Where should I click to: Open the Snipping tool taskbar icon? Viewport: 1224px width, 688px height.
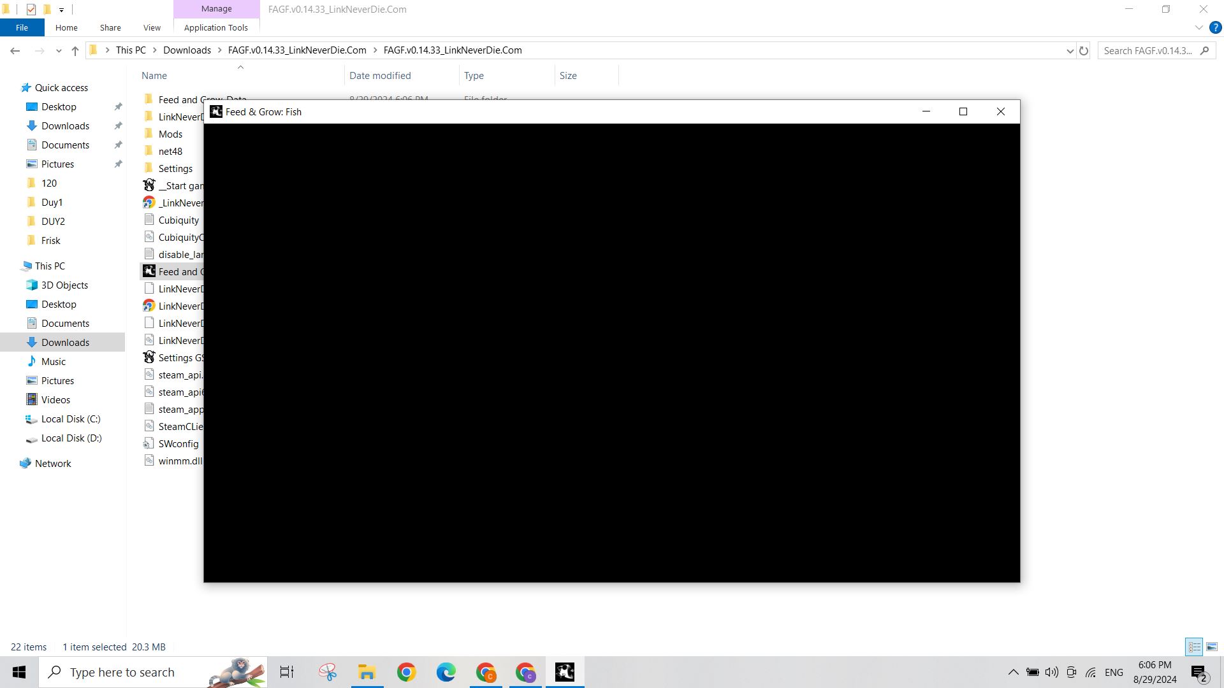(x=328, y=672)
